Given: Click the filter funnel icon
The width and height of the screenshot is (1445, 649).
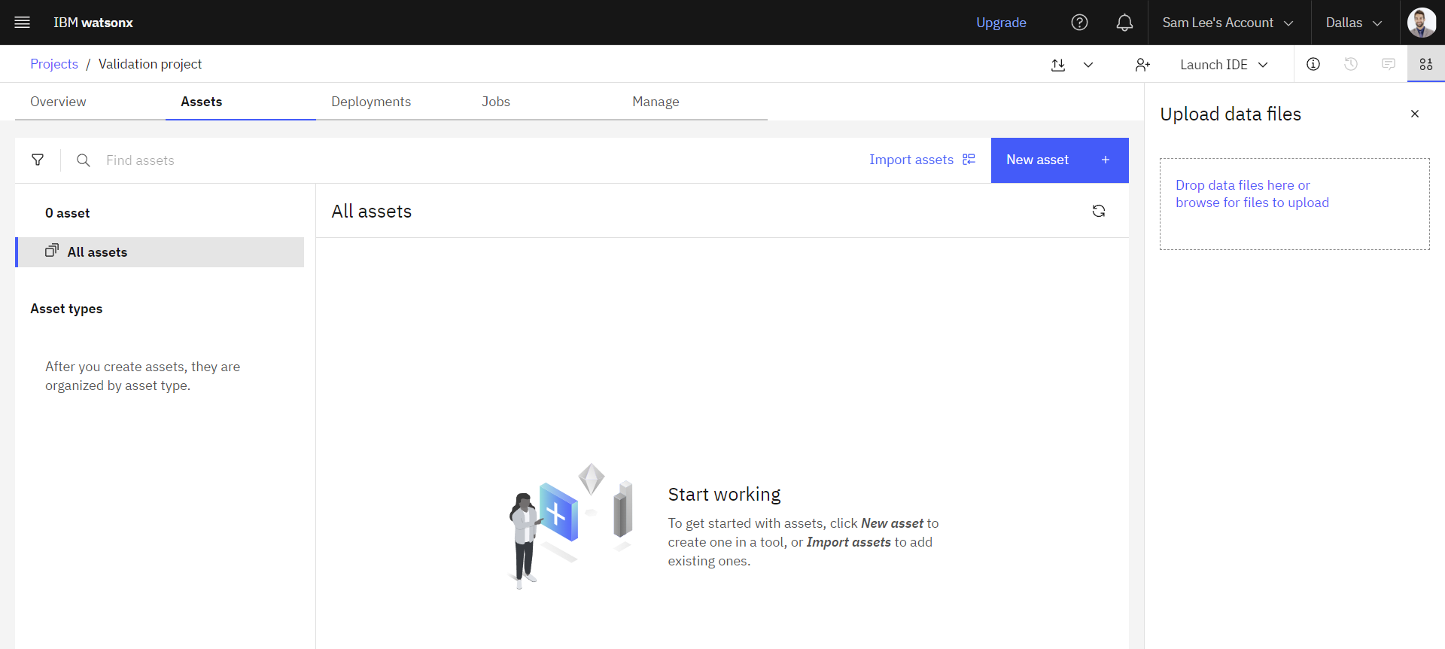Looking at the screenshot, I should 38,160.
